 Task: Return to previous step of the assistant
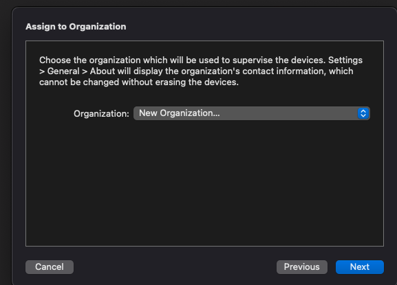tap(302, 267)
